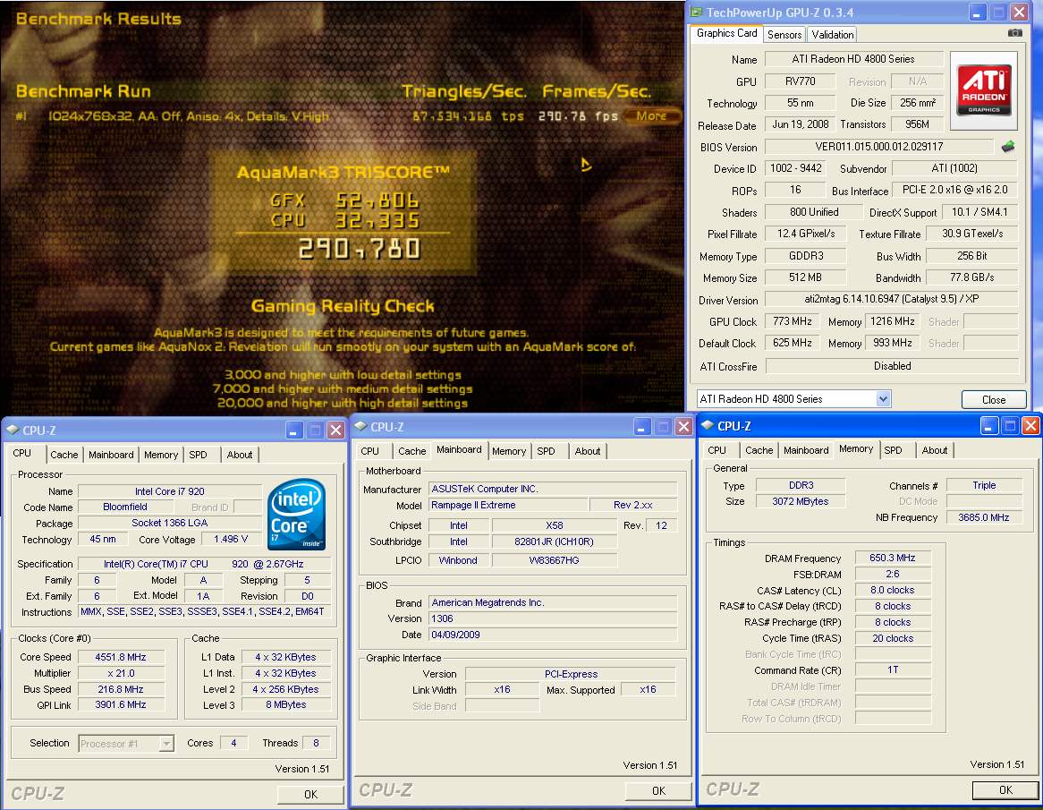Minimize the GPU-Z window

point(977,12)
